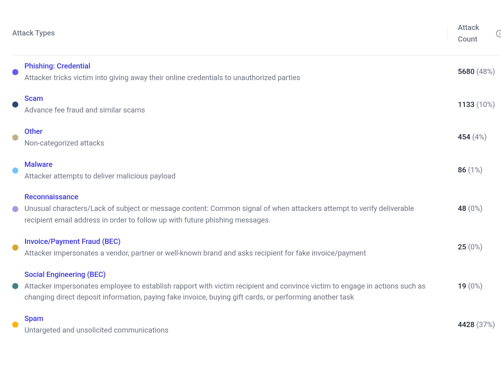Select the Other attack type link
This screenshot has height=379, width=501.
(x=33, y=131)
